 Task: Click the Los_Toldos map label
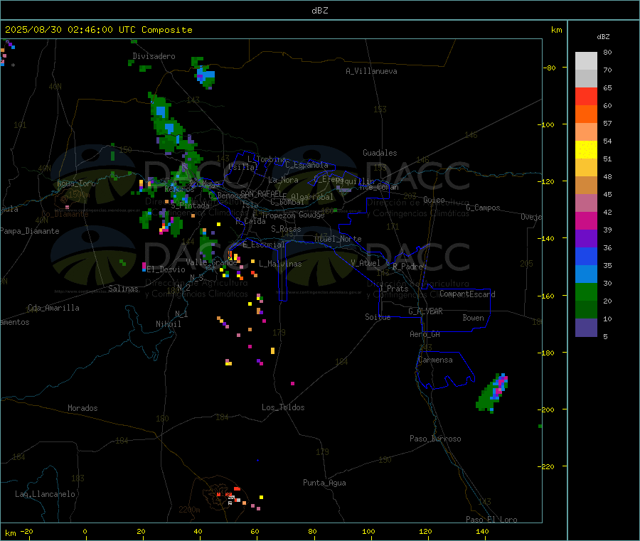(x=283, y=407)
